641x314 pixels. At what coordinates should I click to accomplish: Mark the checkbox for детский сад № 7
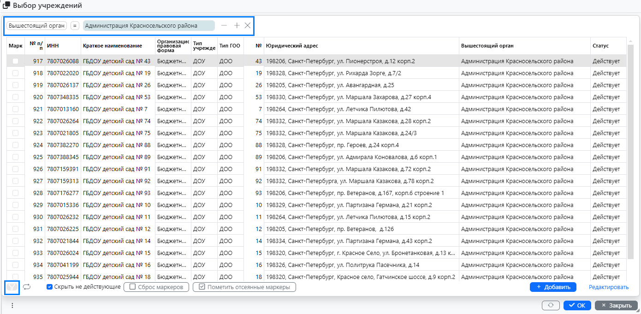(16, 109)
